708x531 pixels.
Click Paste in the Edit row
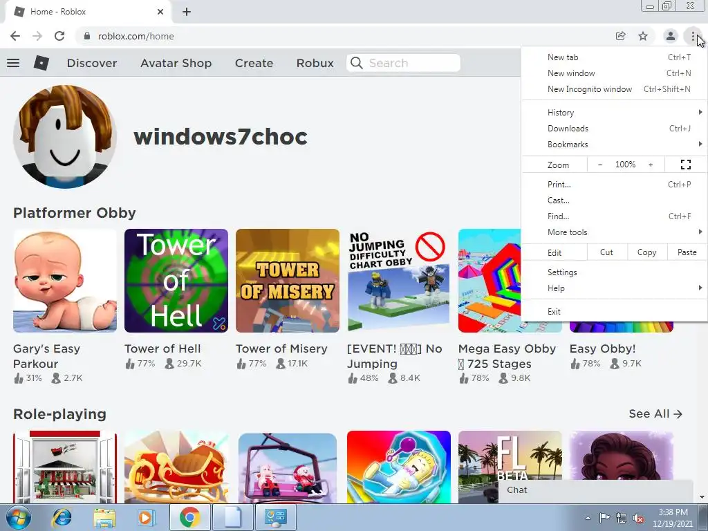(x=687, y=252)
